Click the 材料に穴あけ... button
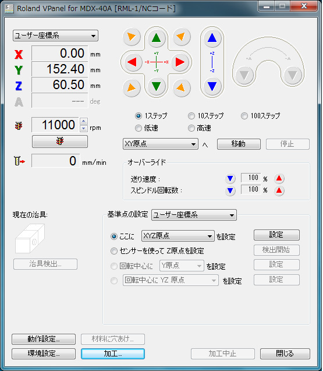 tap(113, 340)
